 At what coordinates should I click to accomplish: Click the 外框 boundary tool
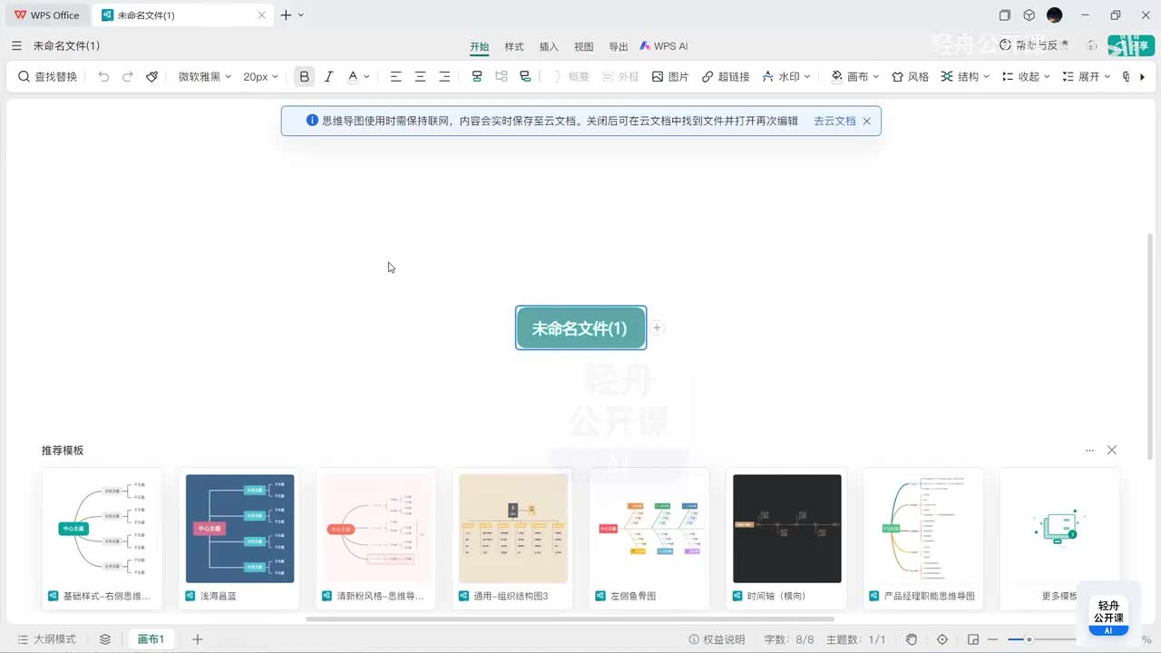[x=620, y=77]
